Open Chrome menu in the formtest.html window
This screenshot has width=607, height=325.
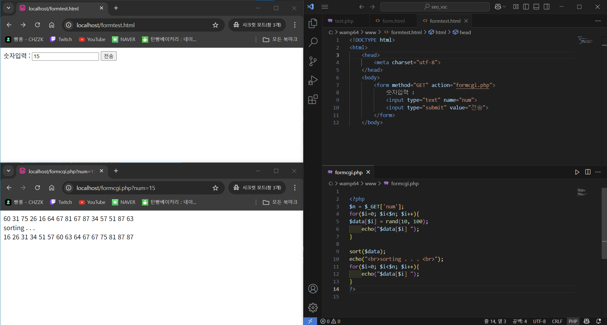click(x=295, y=25)
